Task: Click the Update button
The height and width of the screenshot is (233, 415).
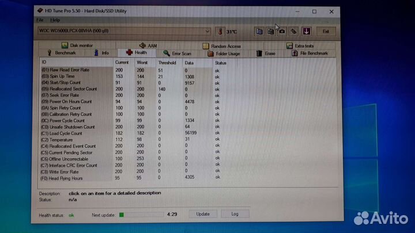Action: pyautogui.click(x=203, y=214)
